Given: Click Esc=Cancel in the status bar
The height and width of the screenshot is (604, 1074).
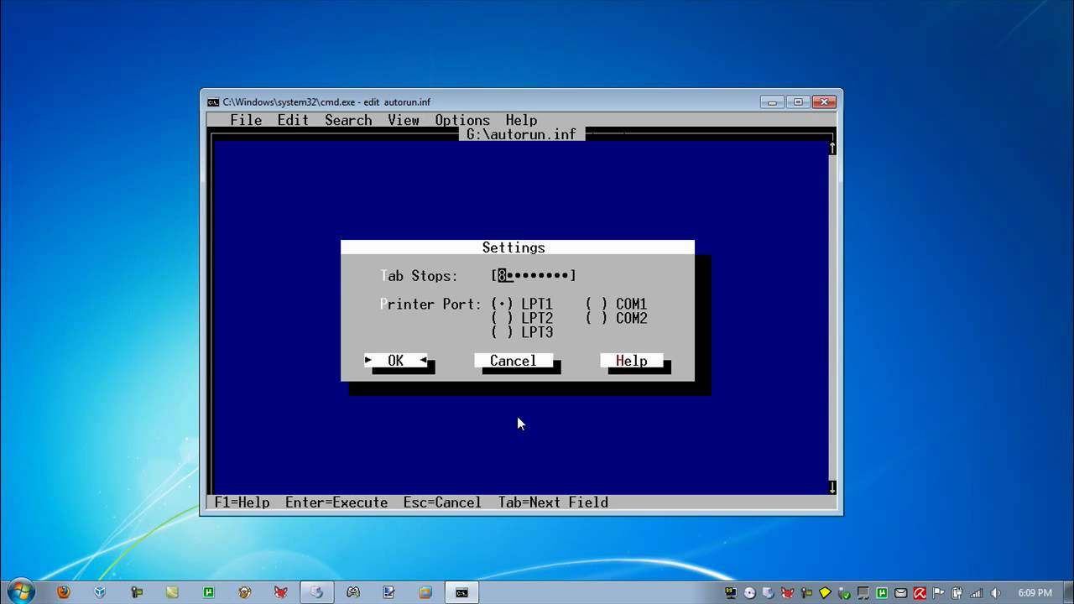Looking at the screenshot, I should click(x=442, y=502).
